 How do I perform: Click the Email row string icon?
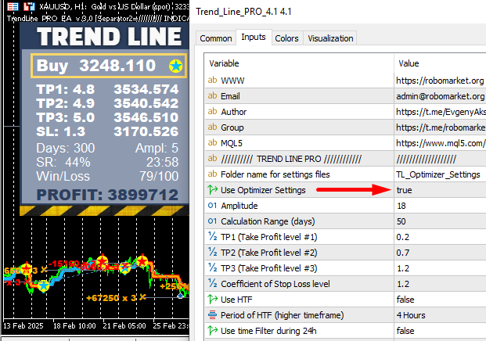[x=212, y=96]
